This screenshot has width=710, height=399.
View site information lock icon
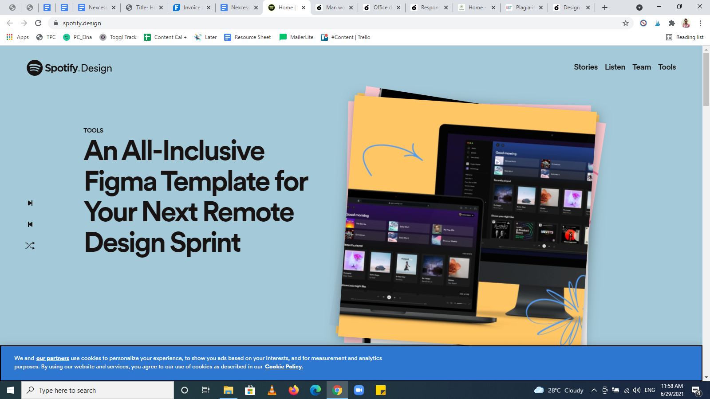coord(56,23)
